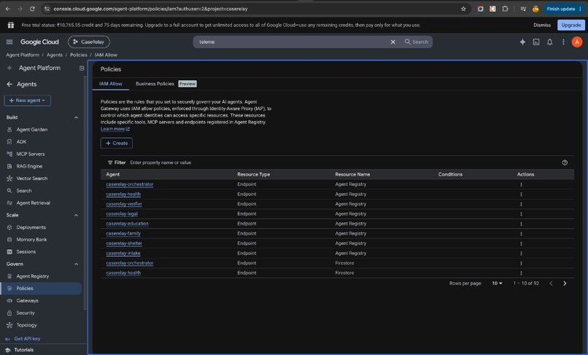Switch to the IAM Allow tab
The height and width of the screenshot is (355, 588).
[111, 84]
